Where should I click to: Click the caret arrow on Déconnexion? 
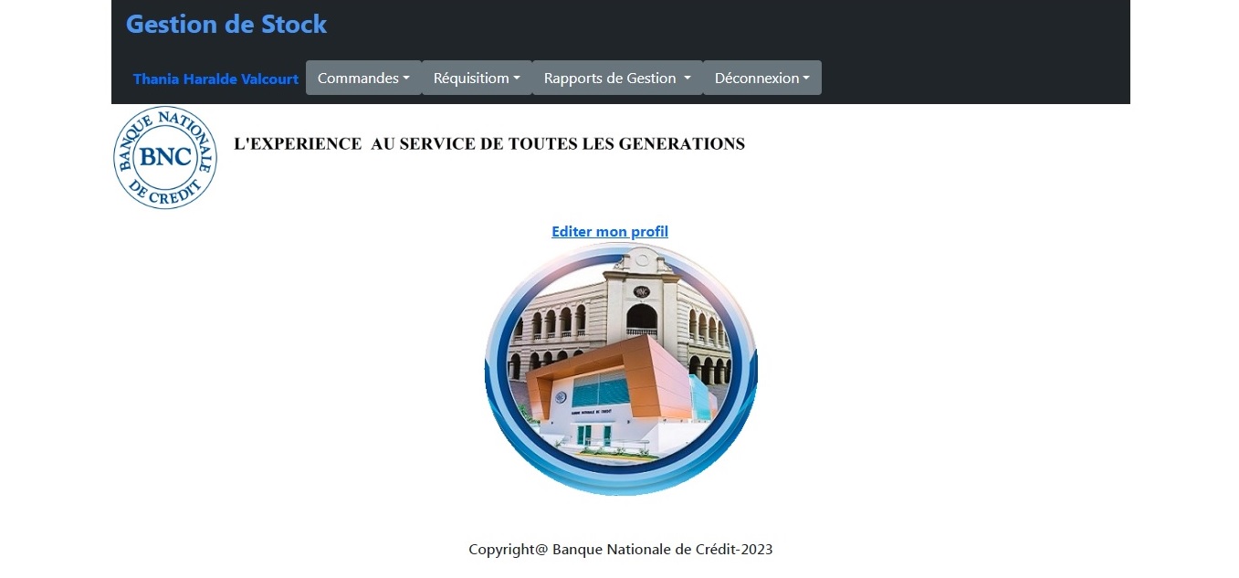[806, 79]
